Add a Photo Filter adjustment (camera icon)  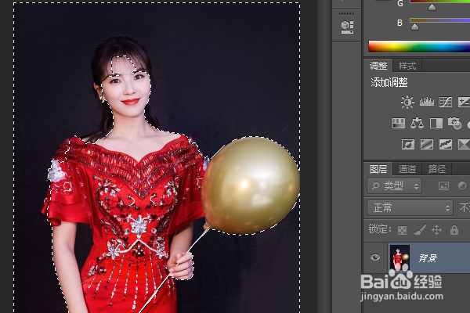point(454,123)
